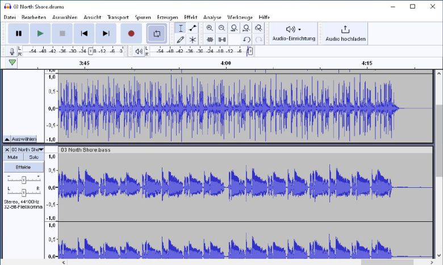Click the bass track gain slider handle
443x265 pixels.
(23, 180)
